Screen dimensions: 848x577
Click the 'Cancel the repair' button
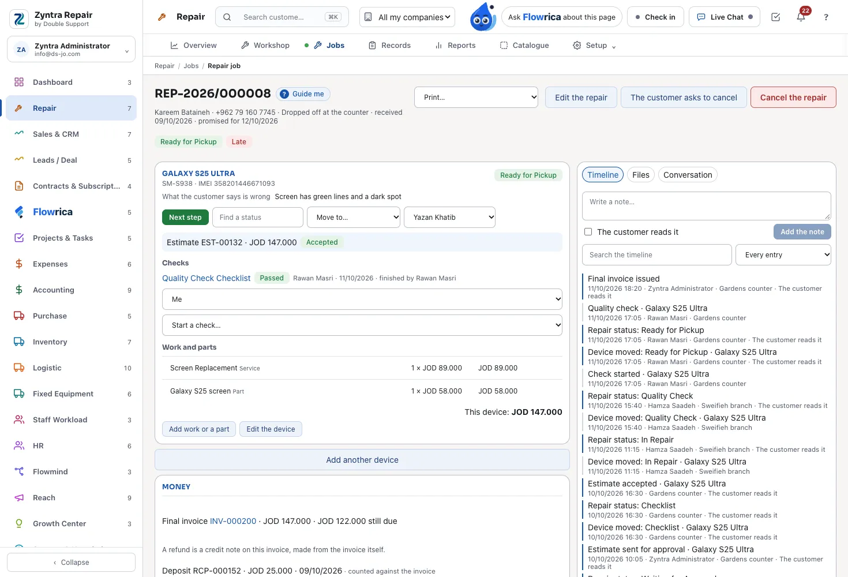point(793,98)
